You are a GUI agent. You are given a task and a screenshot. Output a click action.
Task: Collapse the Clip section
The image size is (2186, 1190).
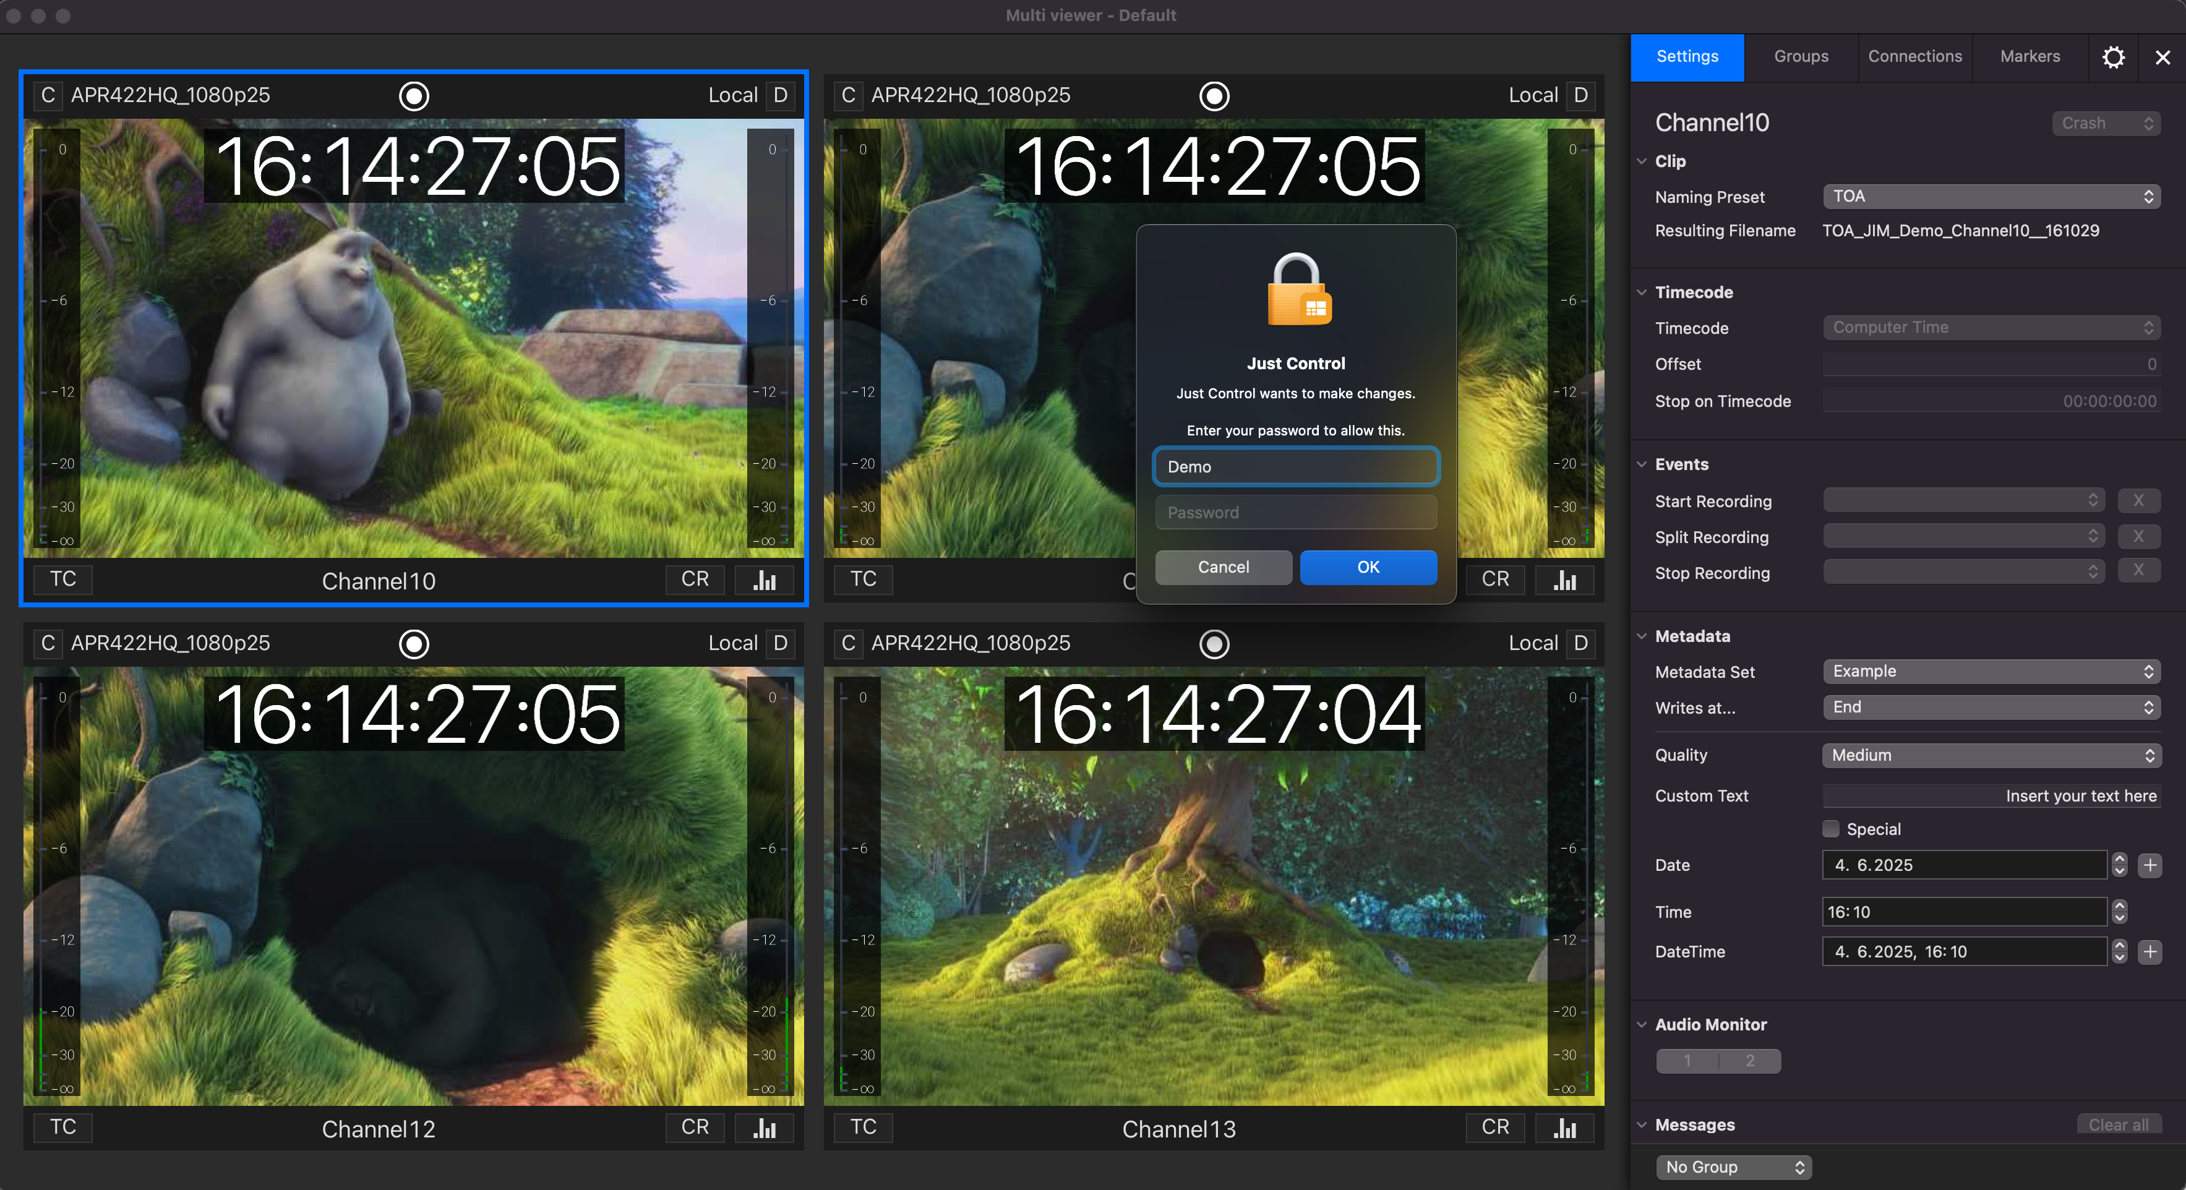tap(1641, 161)
